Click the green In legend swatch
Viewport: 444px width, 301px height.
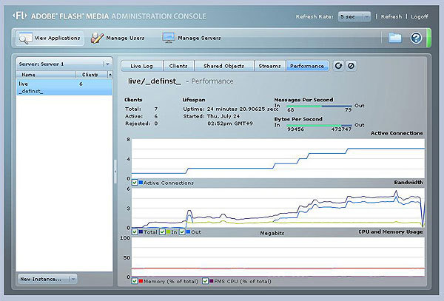[169, 232]
